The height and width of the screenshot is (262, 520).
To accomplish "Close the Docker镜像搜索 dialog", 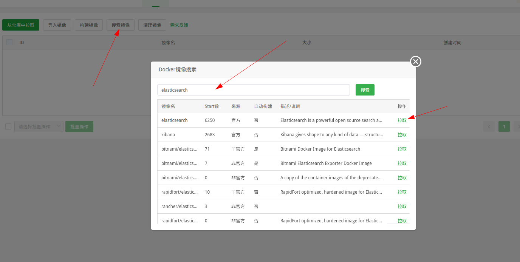I will (416, 62).
